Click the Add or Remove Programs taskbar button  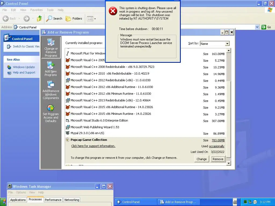point(179,202)
